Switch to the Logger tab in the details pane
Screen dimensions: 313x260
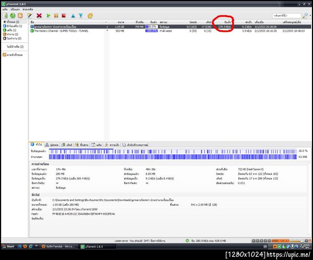[135, 145]
